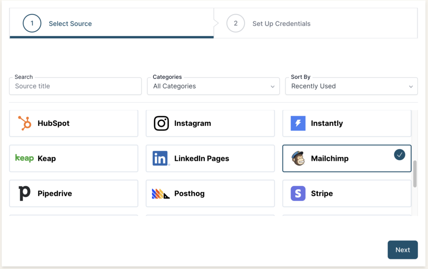Click the Posthog striped logo icon
Viewport: 428px width, 269px height.
point(161,194)
